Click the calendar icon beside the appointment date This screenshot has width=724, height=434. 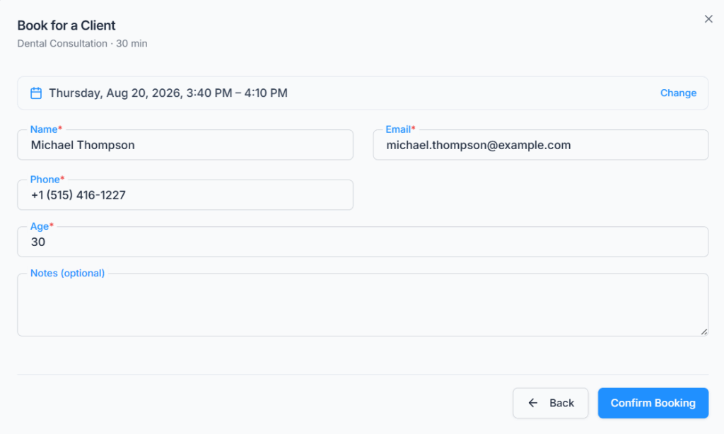pos(36,93)
